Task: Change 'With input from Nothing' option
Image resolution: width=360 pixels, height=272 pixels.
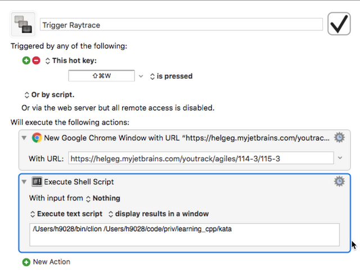Action: click(103, 198)
